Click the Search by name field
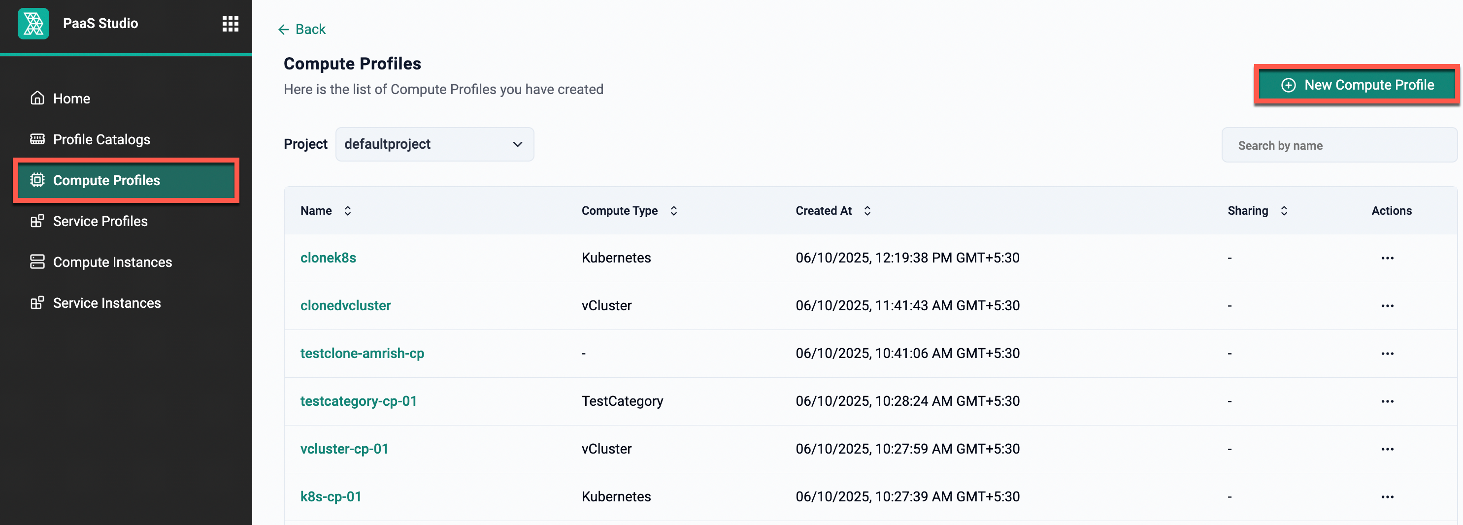The image size is (1463, 525). (x=1339, y=145)
